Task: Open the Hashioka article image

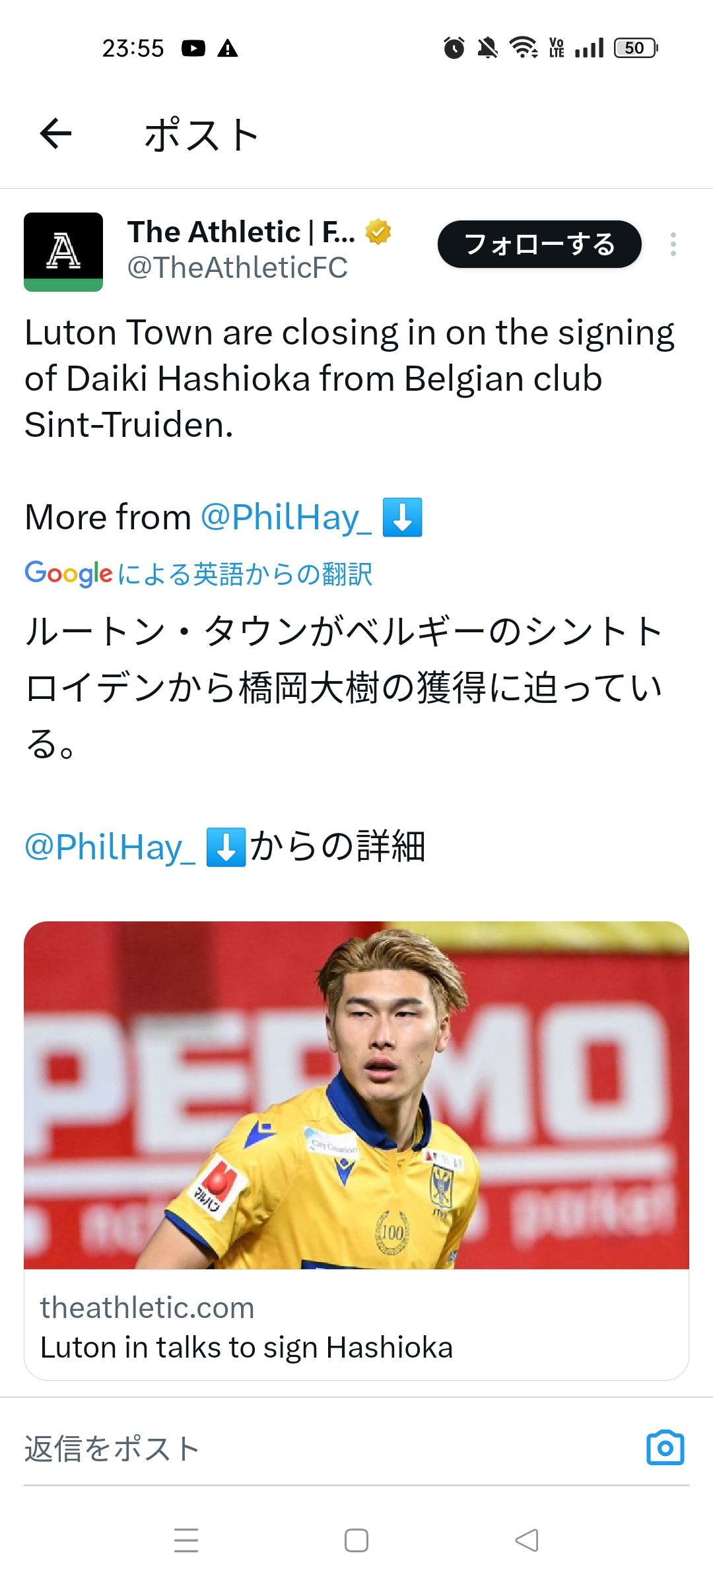Action: [x=356, y=1095]
